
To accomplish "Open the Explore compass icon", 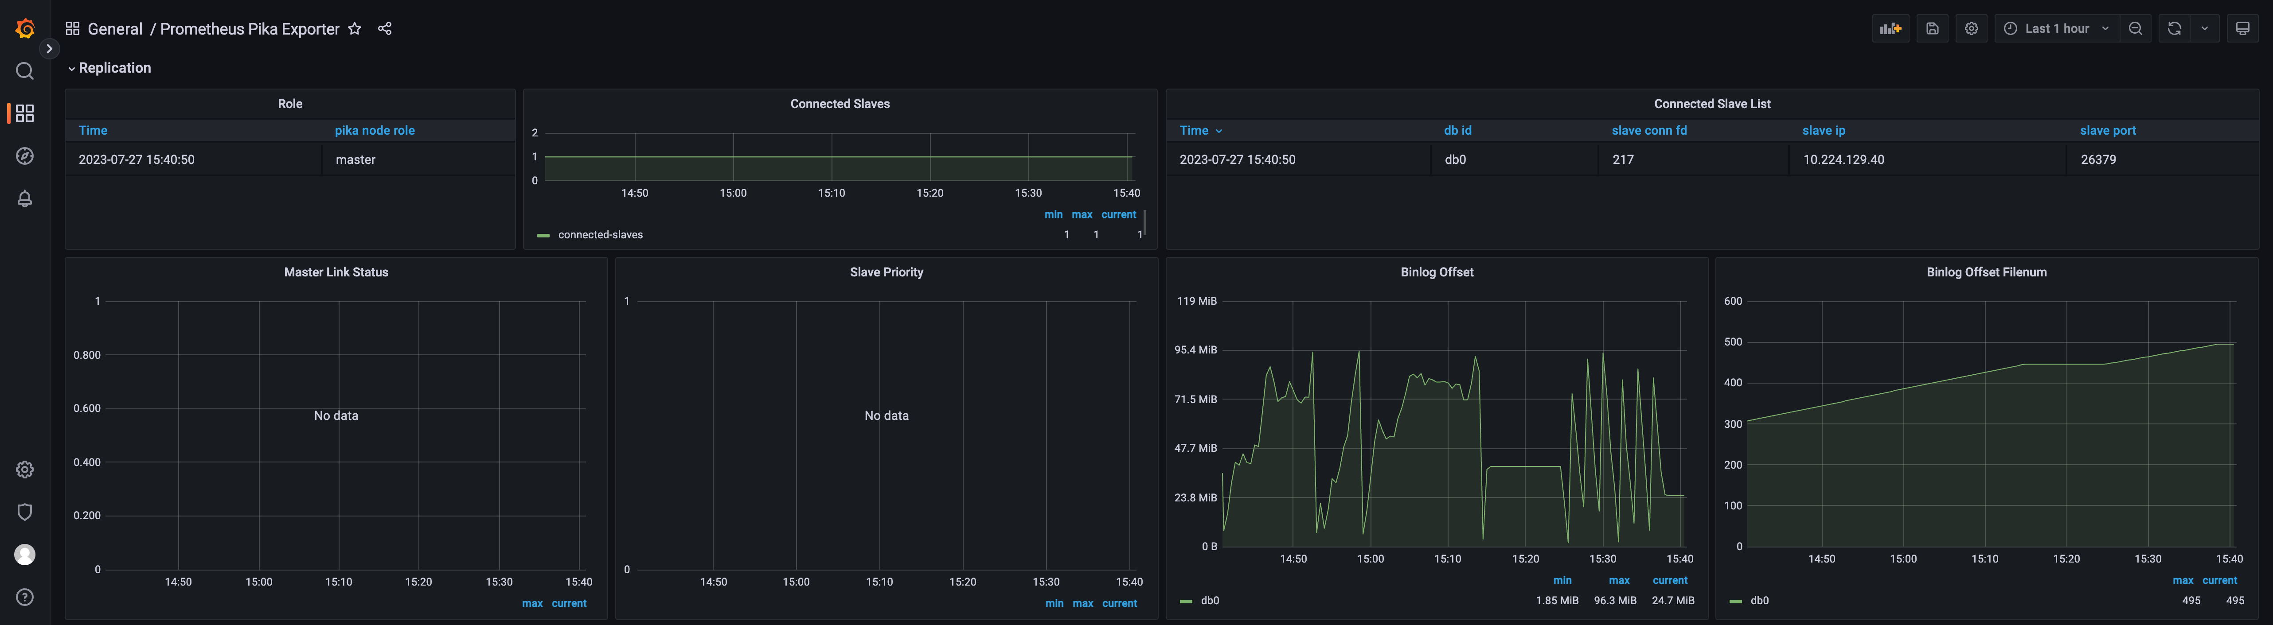I will coord(25,156).
